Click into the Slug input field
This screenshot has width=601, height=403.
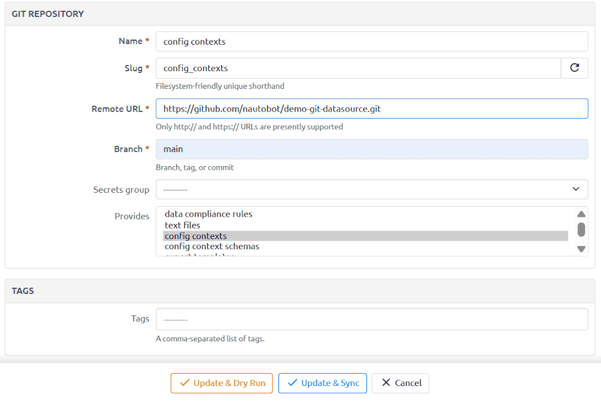[x=358, y=68]
